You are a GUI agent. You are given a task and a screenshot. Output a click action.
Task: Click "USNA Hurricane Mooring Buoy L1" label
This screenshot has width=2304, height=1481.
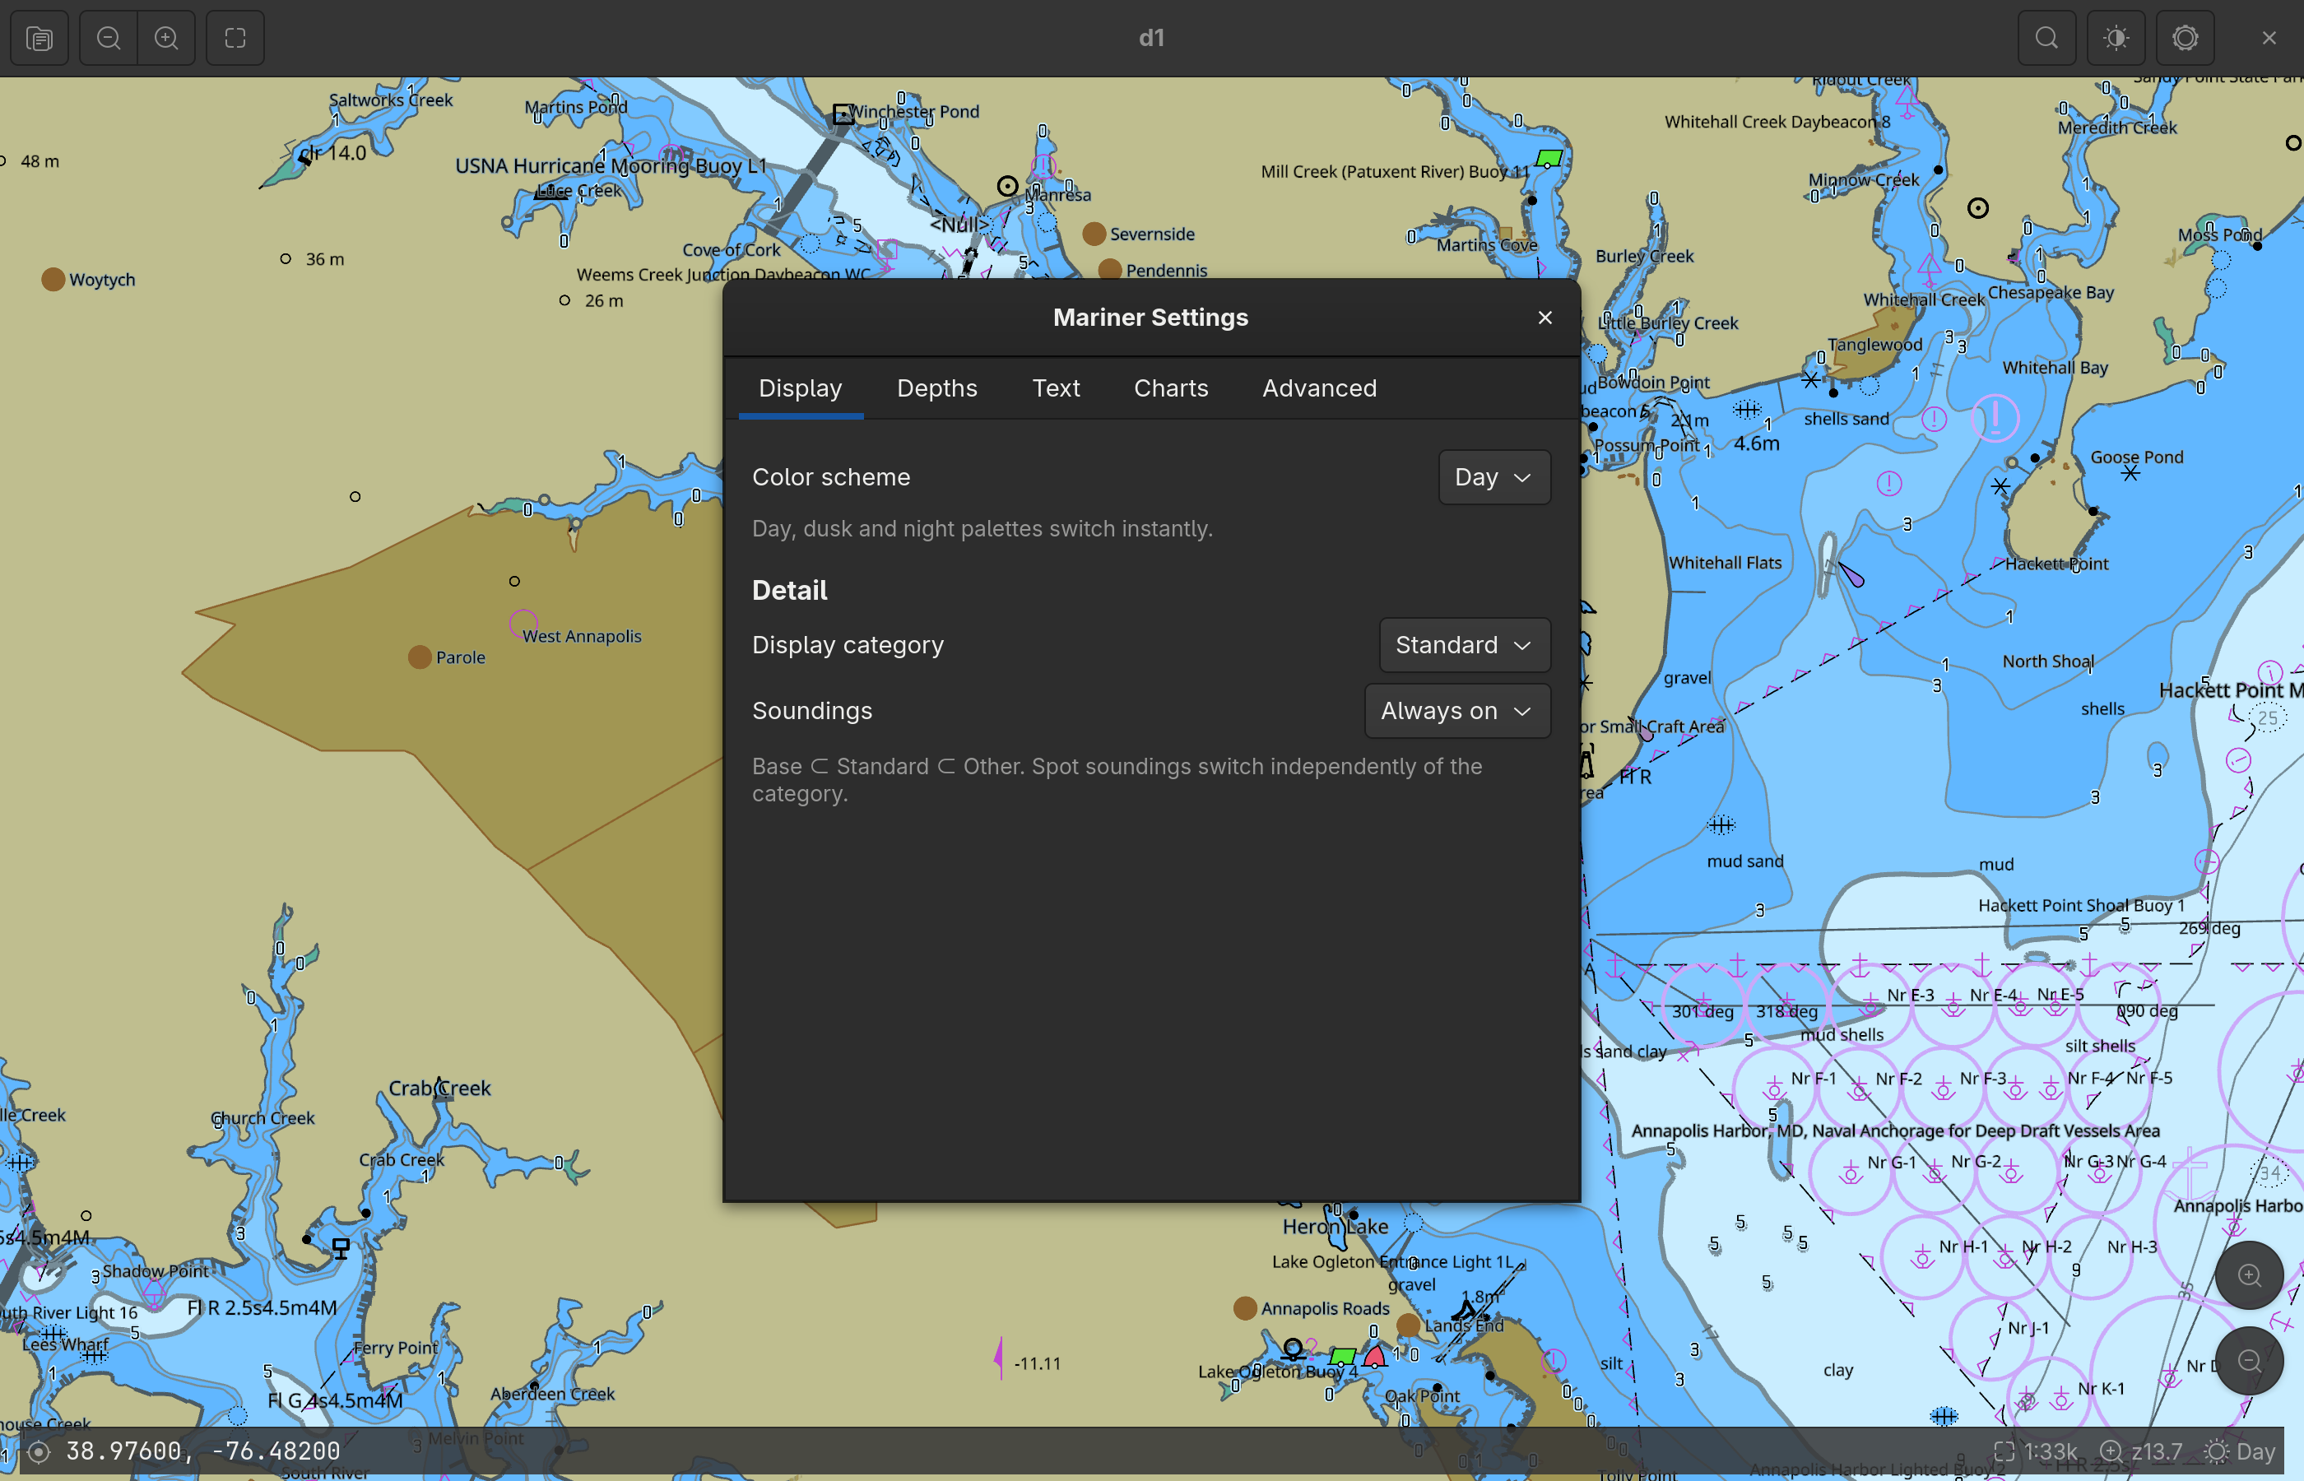[611, 165]
